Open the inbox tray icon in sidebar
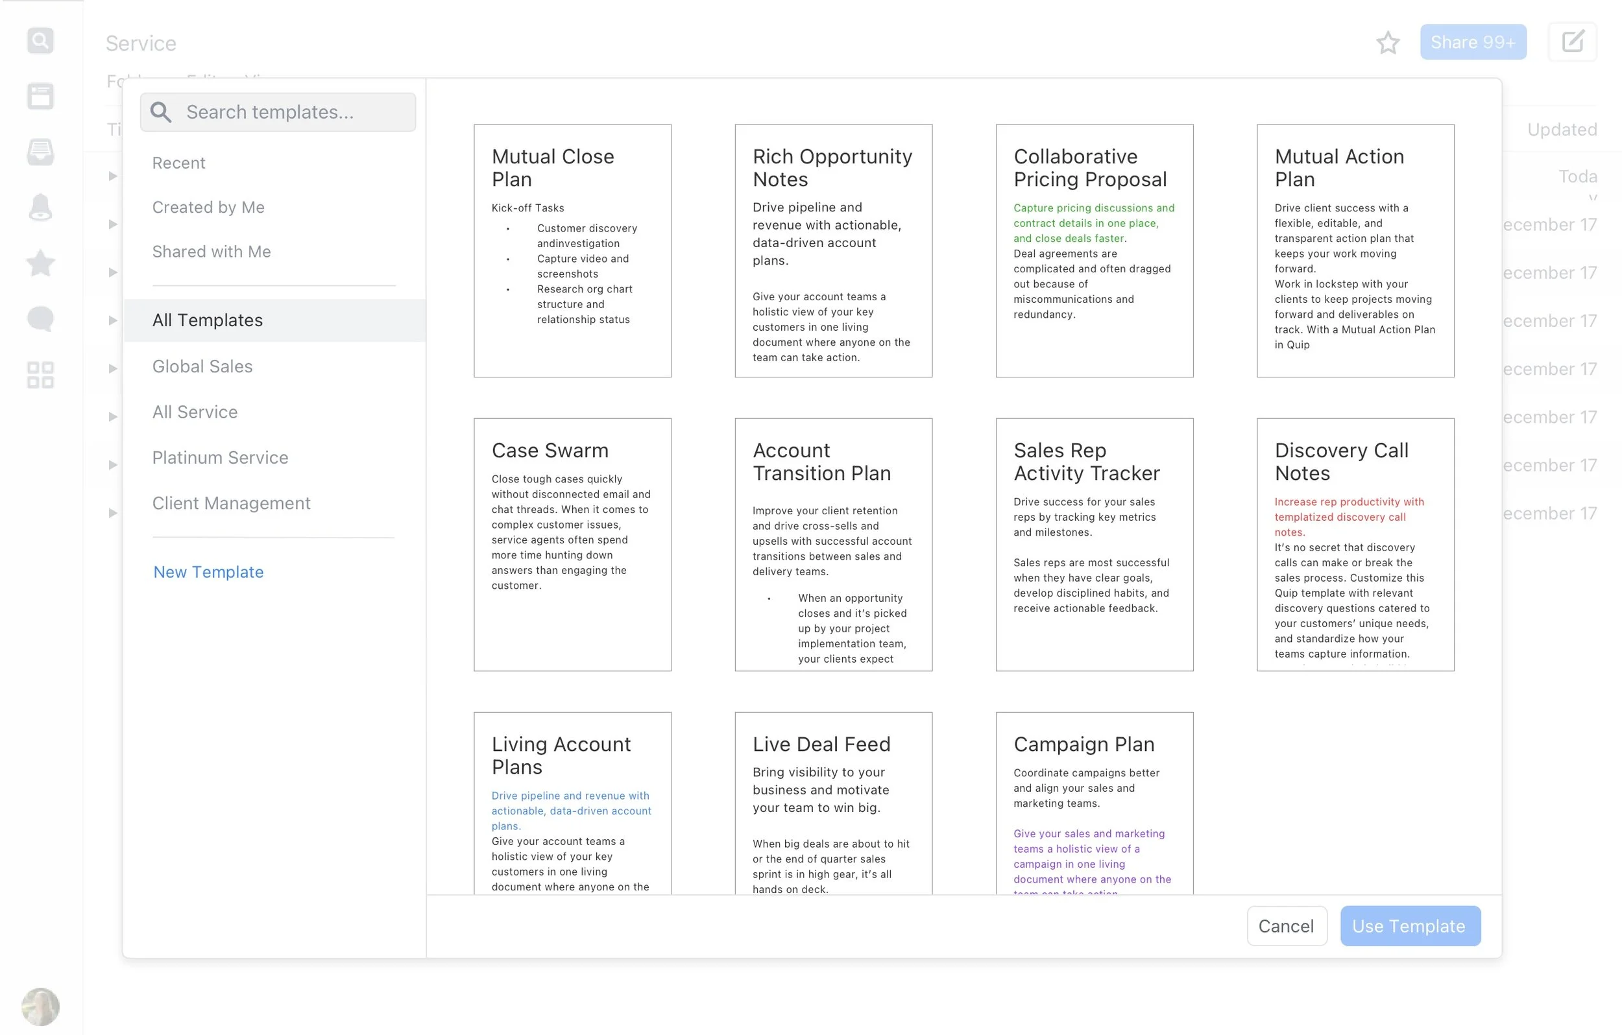Screen dimensions: 1622x1035 click(40, 152)
